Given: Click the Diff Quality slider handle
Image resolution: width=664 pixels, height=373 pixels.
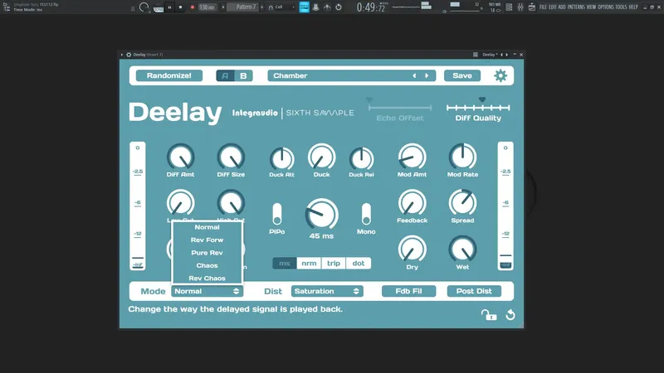Looking at the screenshot, I should click(482, 99).
